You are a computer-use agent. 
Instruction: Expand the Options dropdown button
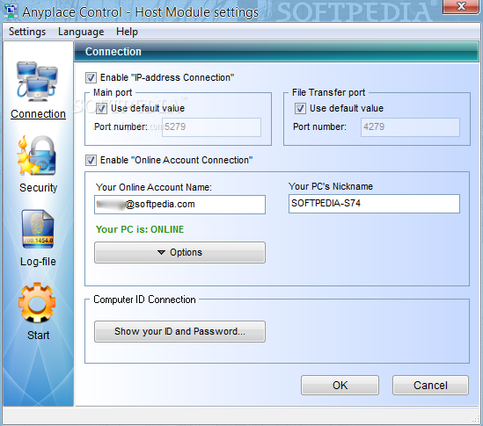(179, 252)
